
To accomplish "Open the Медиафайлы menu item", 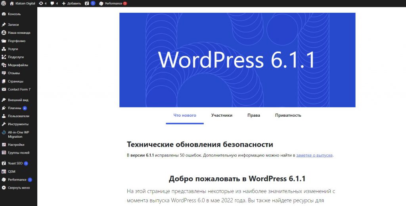I will coord(19,65).
